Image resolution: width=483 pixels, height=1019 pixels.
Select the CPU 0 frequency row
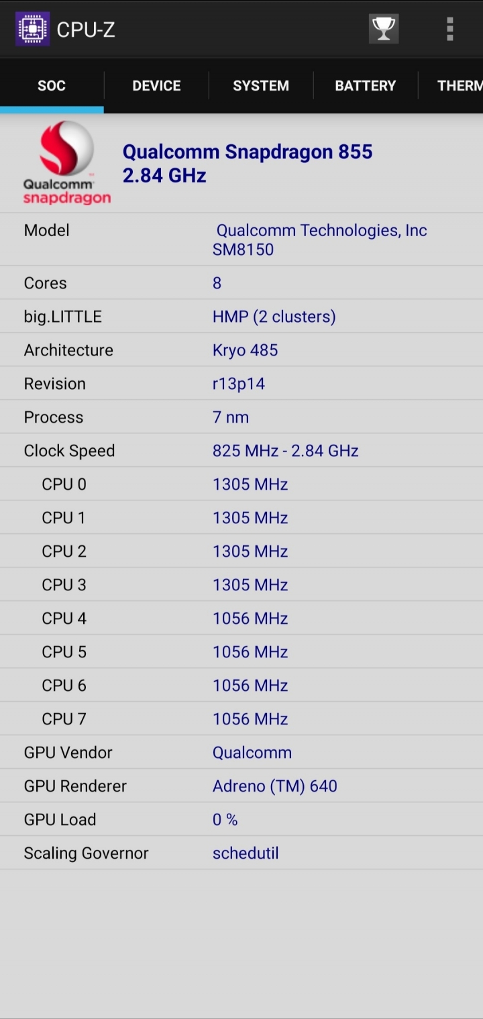pyautogui.click(x=241, y=484)
